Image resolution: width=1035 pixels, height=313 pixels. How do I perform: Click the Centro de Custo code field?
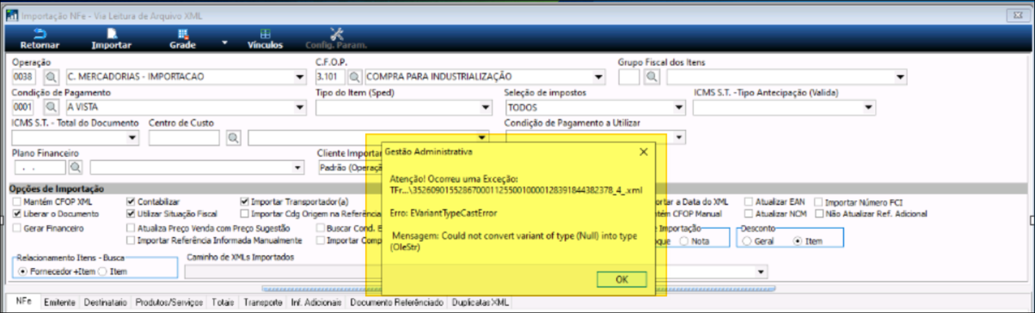pyautogui.click(x=183, y=137)
